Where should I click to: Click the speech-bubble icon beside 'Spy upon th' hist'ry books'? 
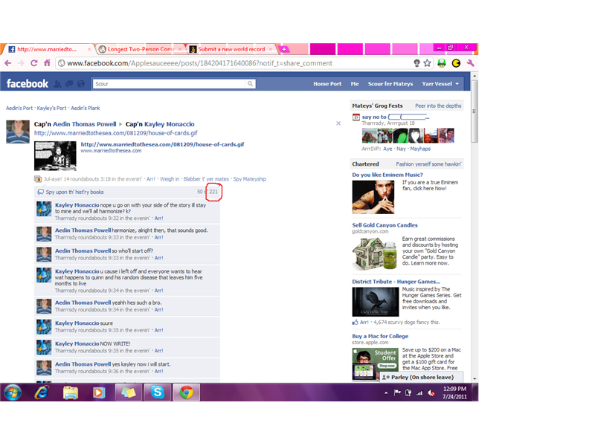pos(39,192)
